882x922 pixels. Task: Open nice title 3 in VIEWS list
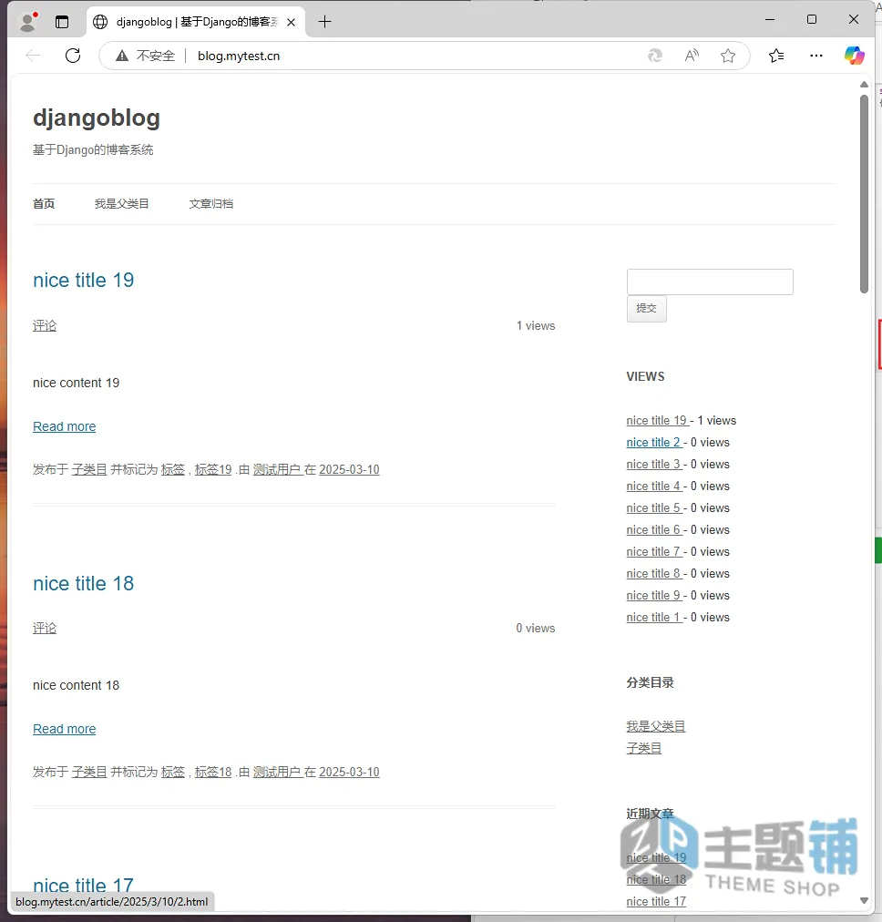click(653, 464)
